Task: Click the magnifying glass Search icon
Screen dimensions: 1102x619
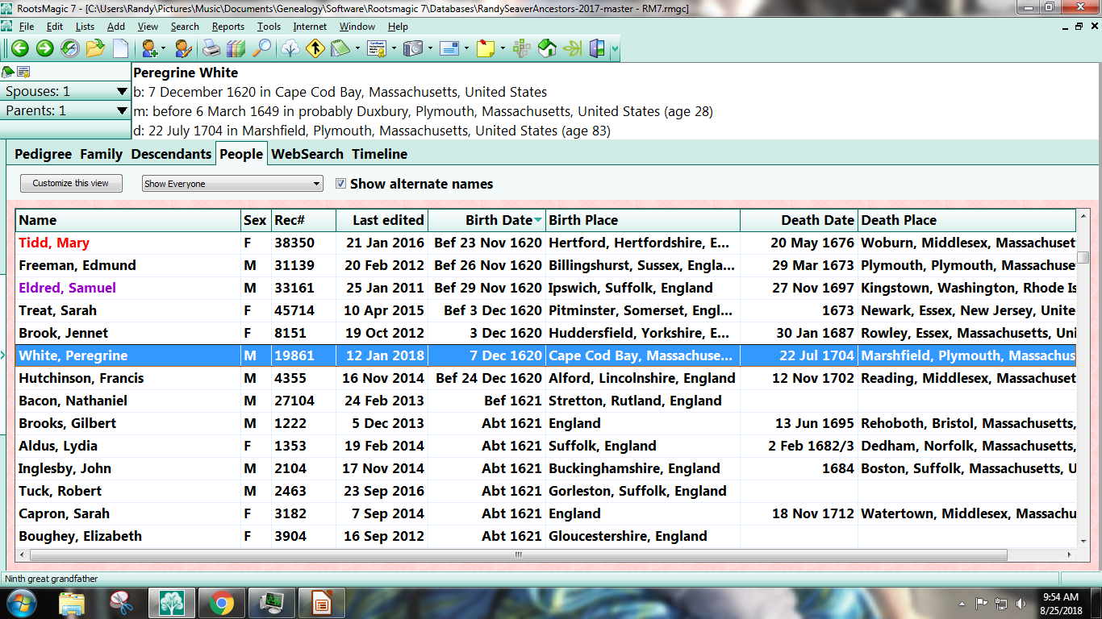Action: click(261, 48)
